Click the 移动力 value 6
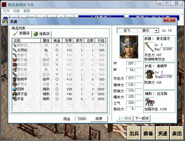 point(130,109)
